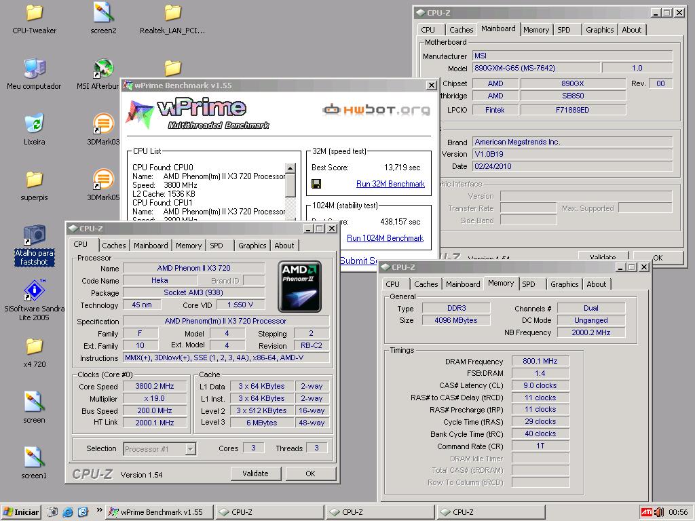Click the Submit Score link in wPrime
The image size is (695, 521).
[x=359, y=260]
